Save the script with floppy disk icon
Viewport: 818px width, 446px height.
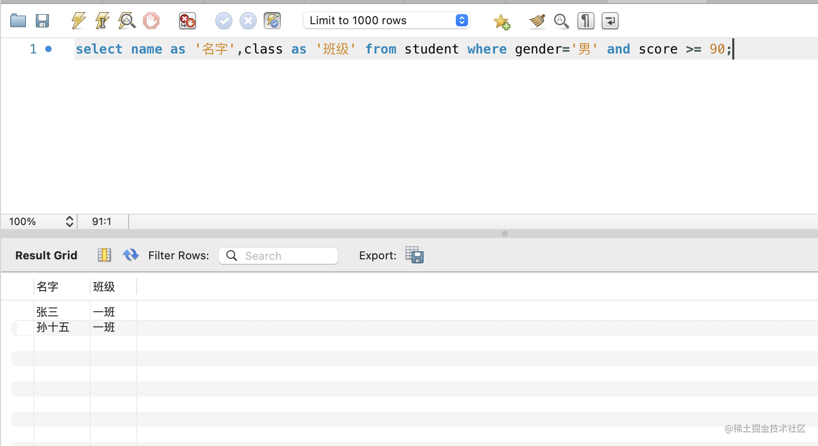point(42,21)
